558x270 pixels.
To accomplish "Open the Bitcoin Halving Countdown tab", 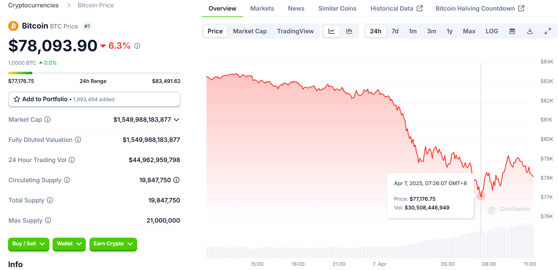I will (x=480, y=9).
